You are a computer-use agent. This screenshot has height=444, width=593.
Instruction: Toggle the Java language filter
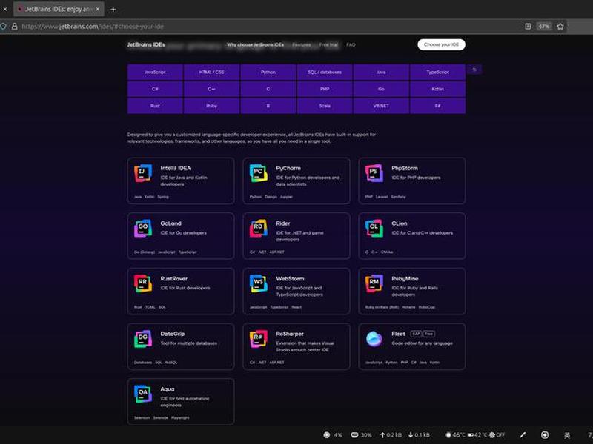coord(381,72)
